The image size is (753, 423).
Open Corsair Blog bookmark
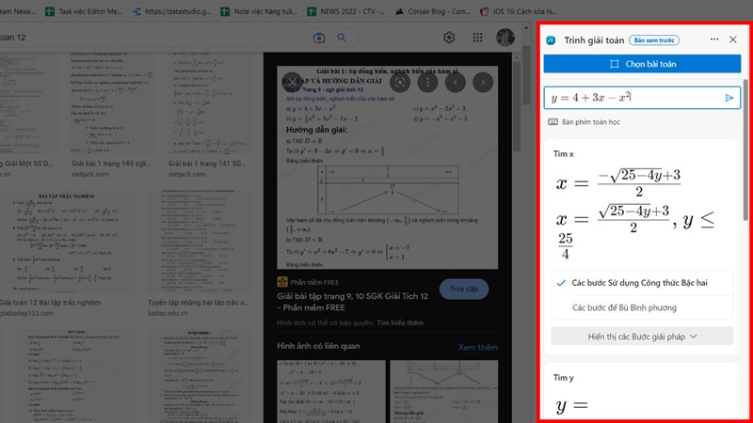coord(433,11)
